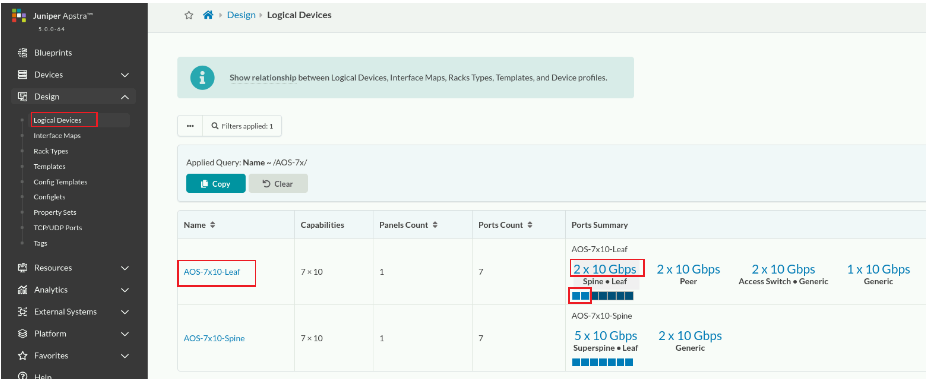935x379 pixels.
Task: Click Blueprints label in sidebar
Action: (53, 53)
